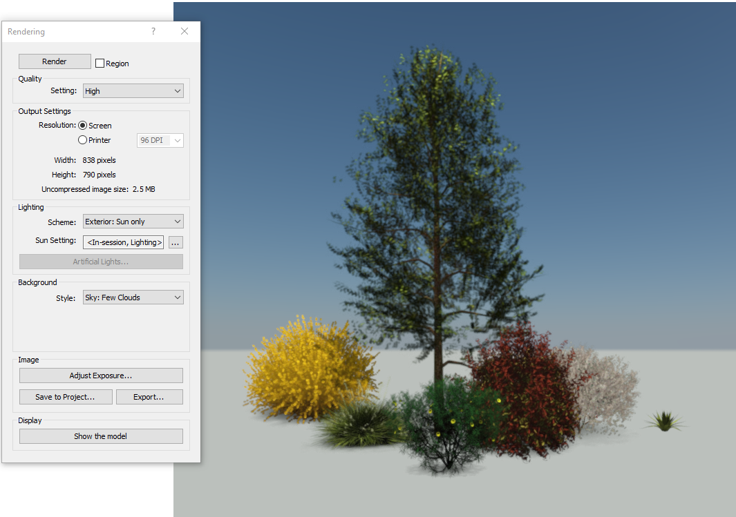Image resolution: width=736 pixels, height=517 pixels.
Task: Open the Quality Setting dropdown showing High
Action: pos(133,91)
